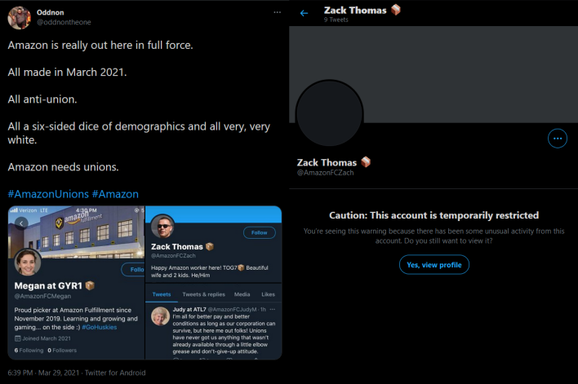The image size is (578, 384).
Task: Click the Judy at ATL7 name
Action: (189, 309)
